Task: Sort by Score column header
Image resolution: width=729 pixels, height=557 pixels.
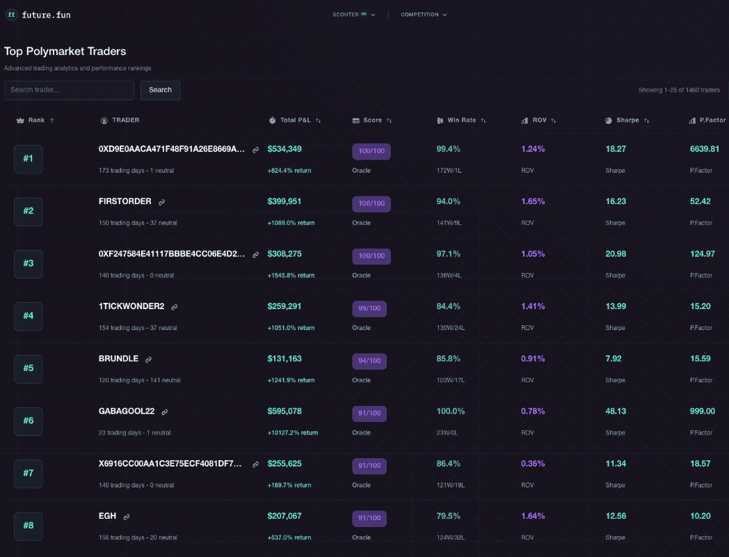Action: pyautogui.click(x=373, y=120)
